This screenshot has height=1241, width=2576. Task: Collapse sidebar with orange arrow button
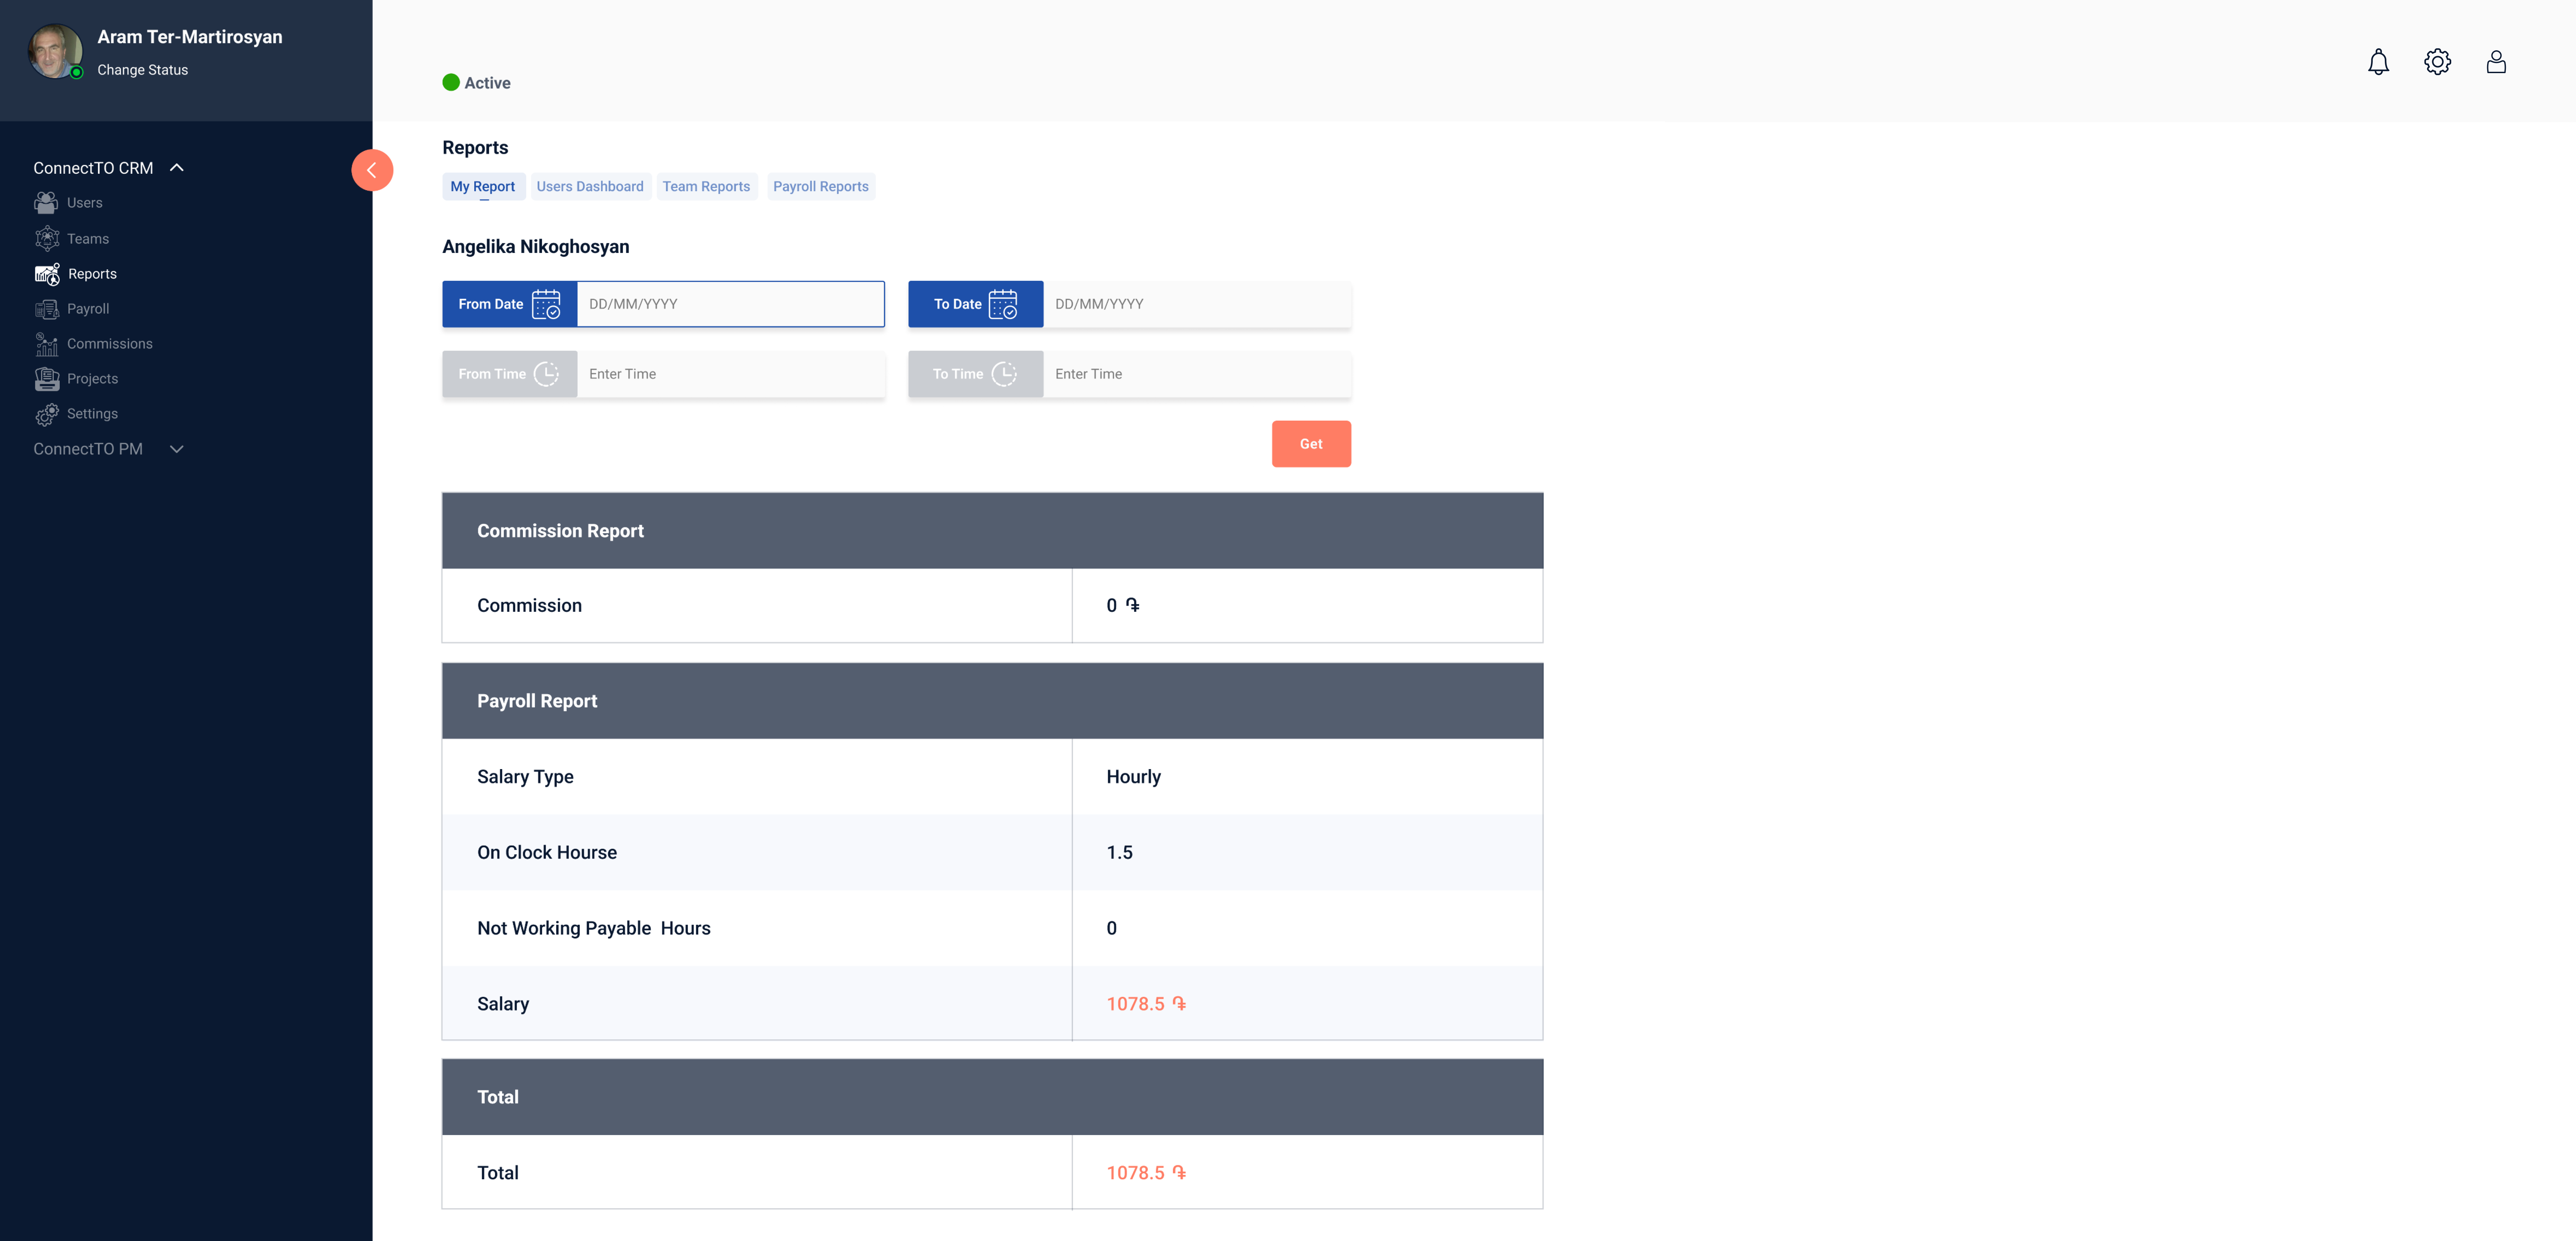[x=372, y=170]
